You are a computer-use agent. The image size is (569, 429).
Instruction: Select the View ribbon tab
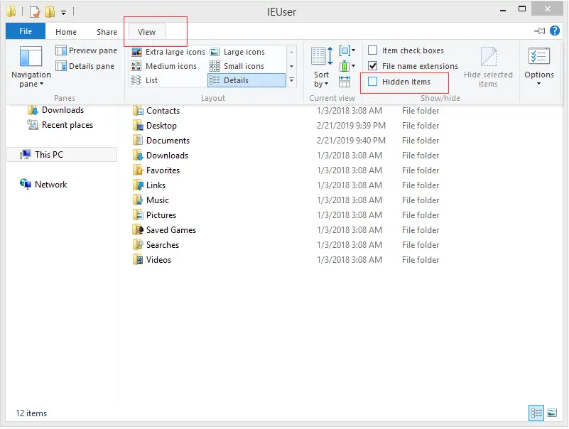tap(146, 32)
